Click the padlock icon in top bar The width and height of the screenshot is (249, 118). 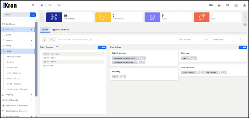click(219, 5)
